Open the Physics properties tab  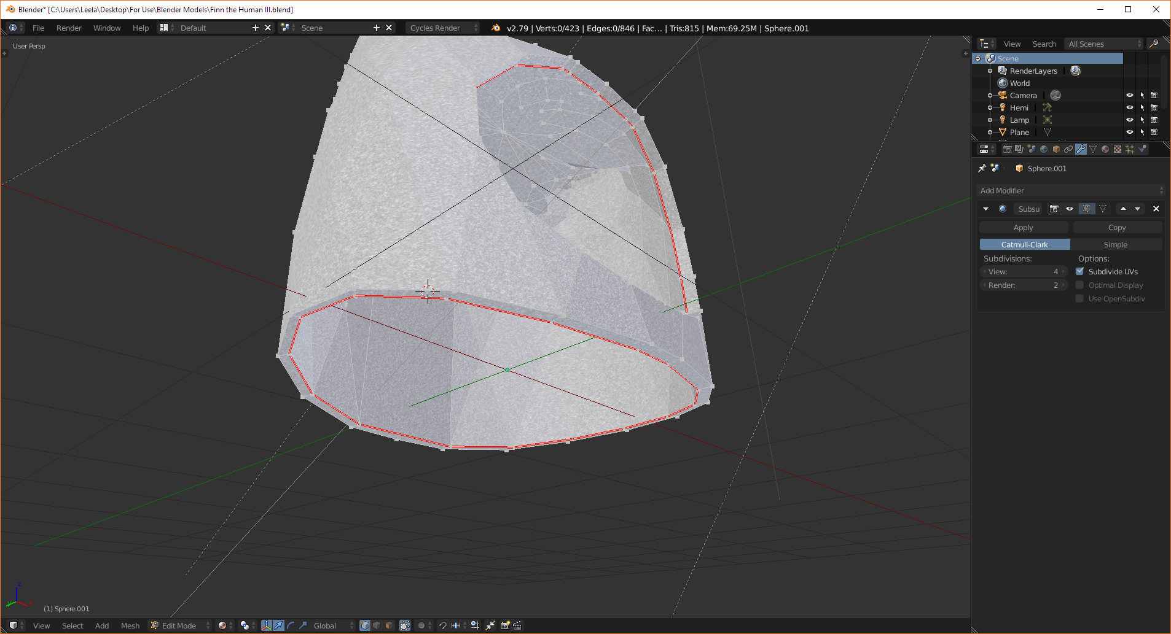(1142, 149)
